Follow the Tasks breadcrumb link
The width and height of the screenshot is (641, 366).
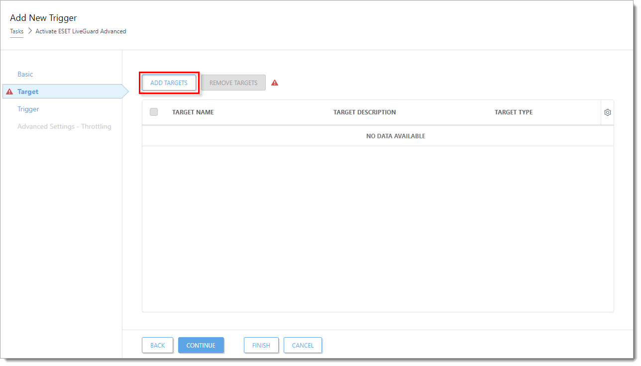pyautogui.click(x=16, y=31)
